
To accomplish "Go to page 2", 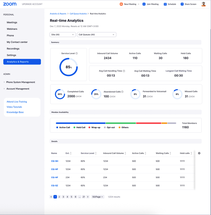I will (59, 197).
